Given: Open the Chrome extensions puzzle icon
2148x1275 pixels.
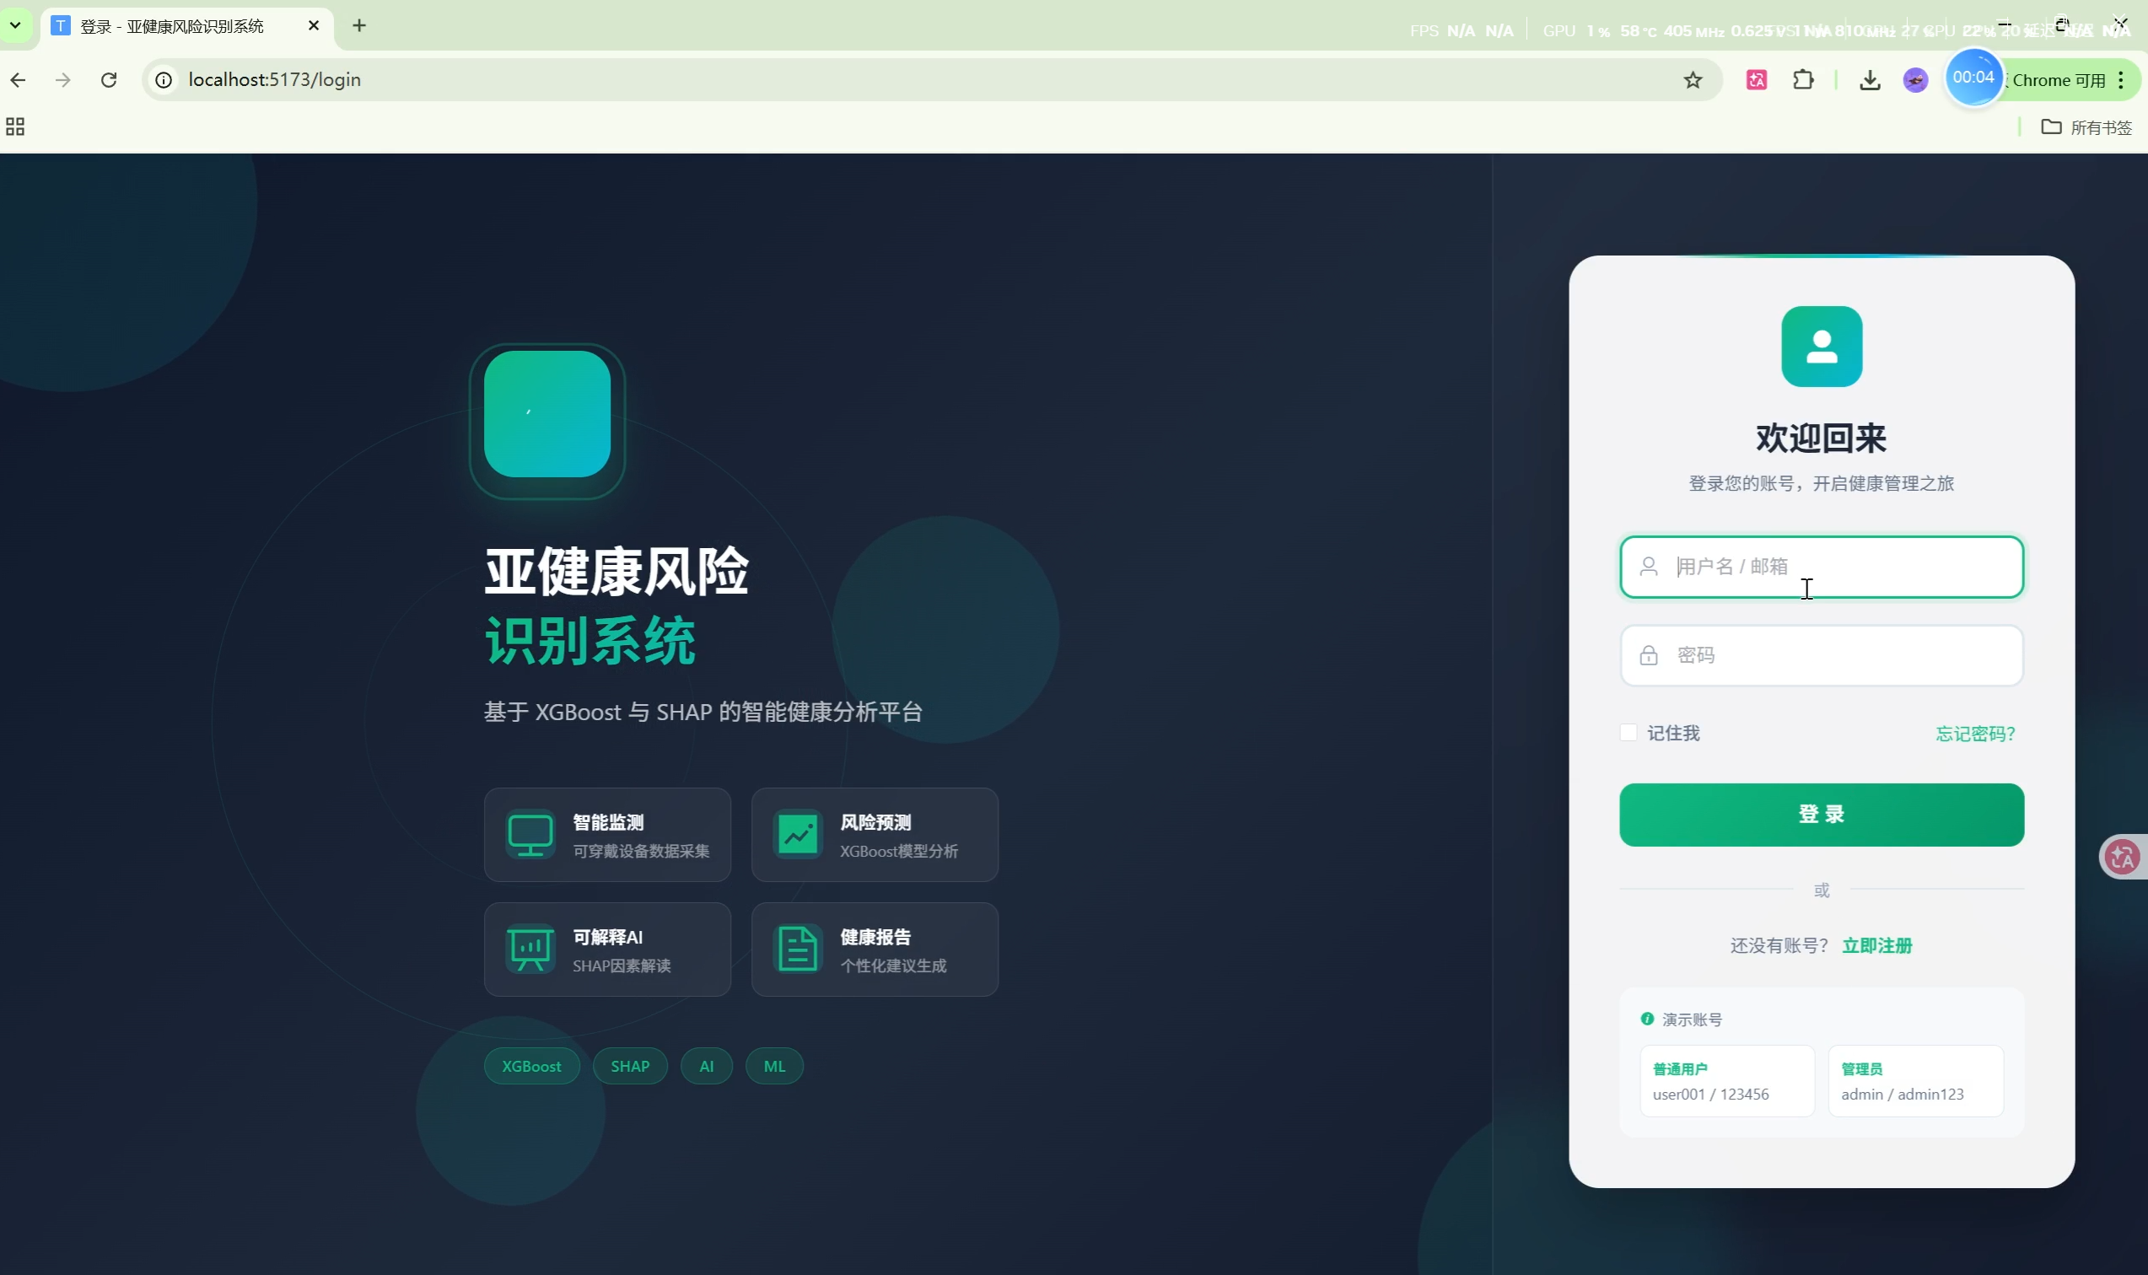Looking at the screenshot, I should pos(1802,80).
